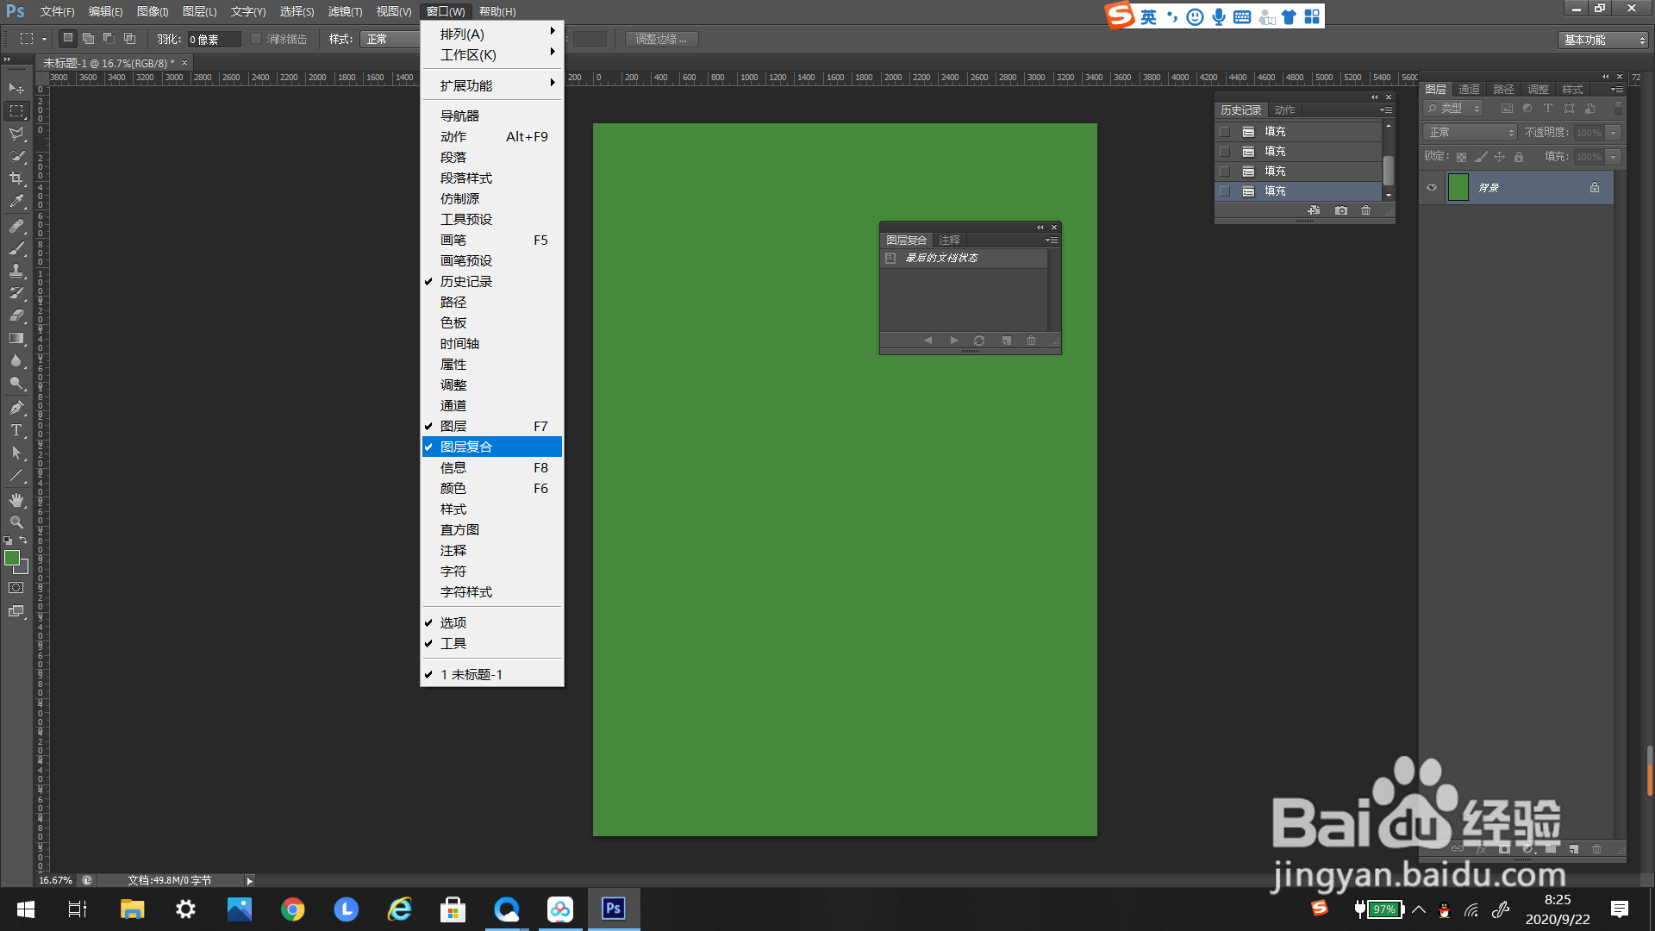Click the 调整边缘... button

(661, 40)
